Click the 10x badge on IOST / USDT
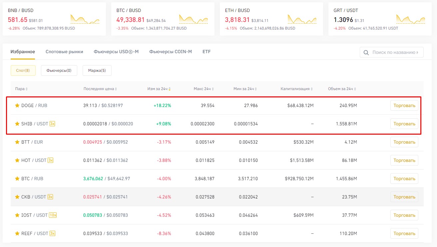437x247 pixels. pyautogui.click(x=53, y=215)
